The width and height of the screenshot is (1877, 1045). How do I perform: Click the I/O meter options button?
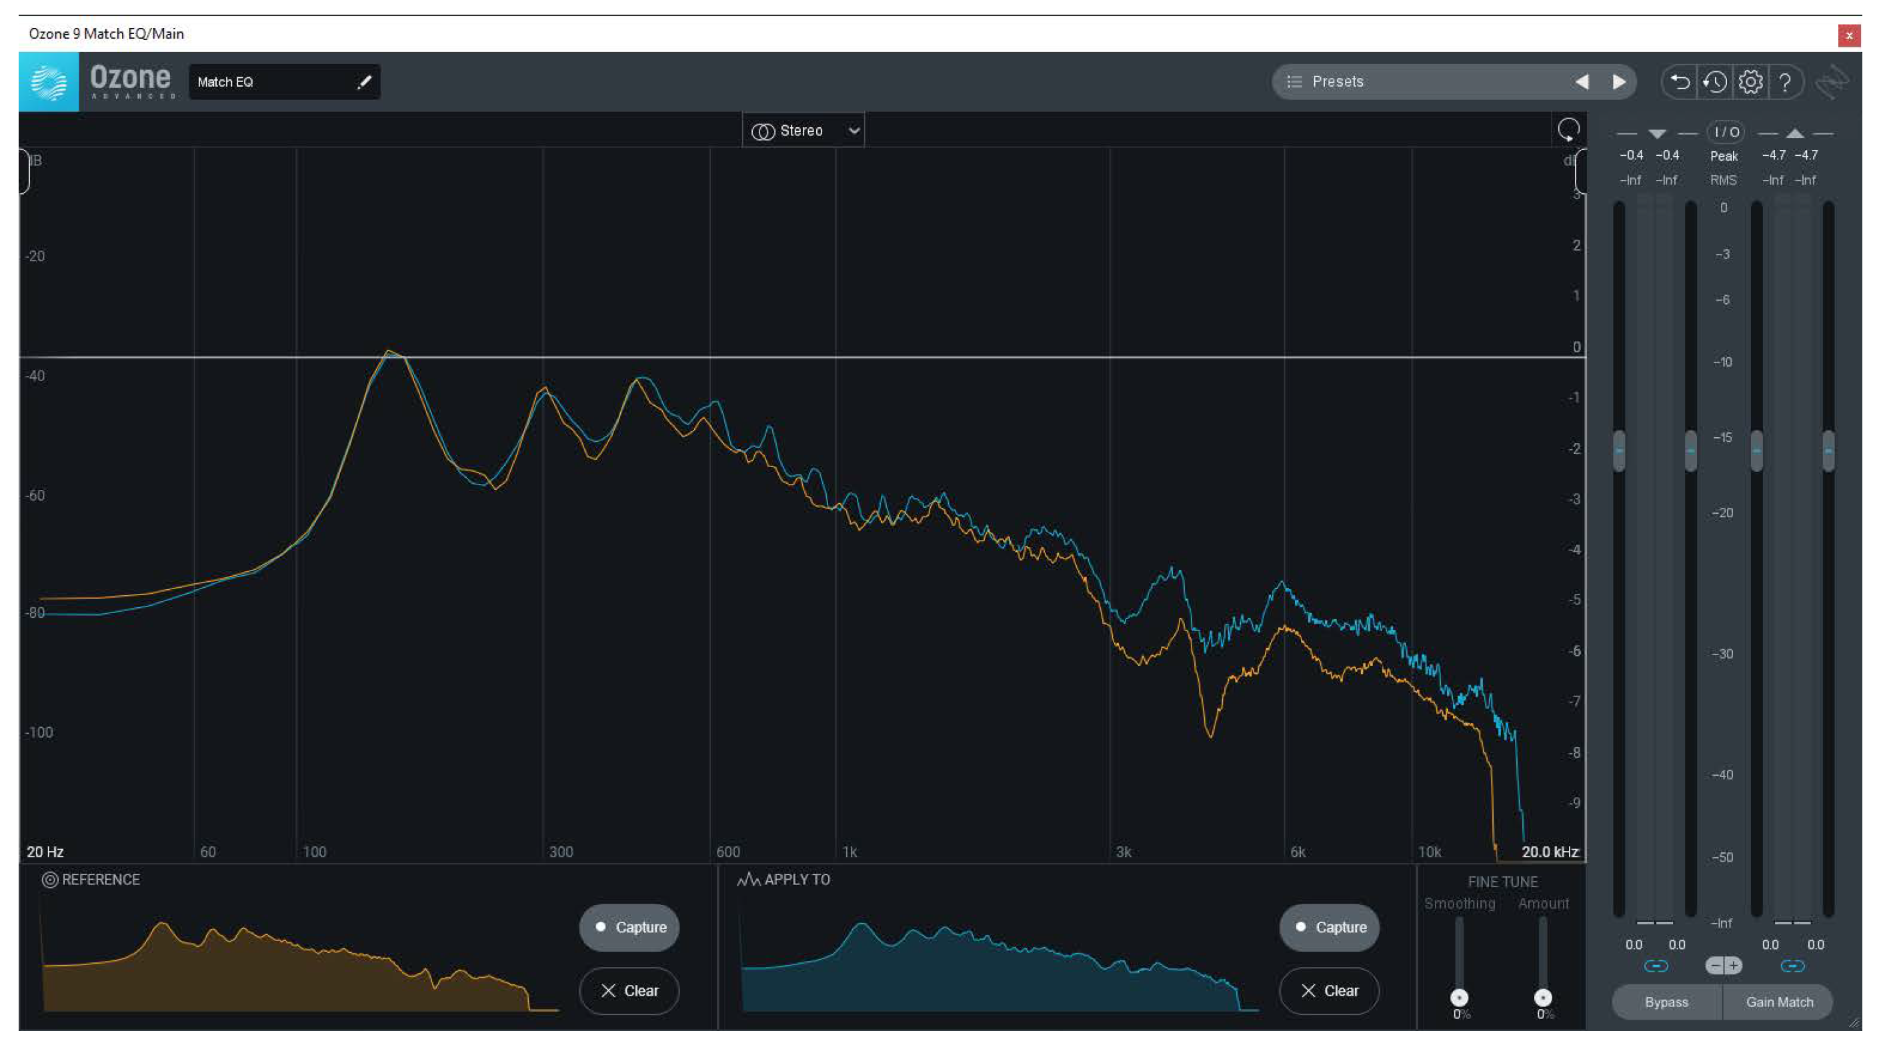(1726, 132)
